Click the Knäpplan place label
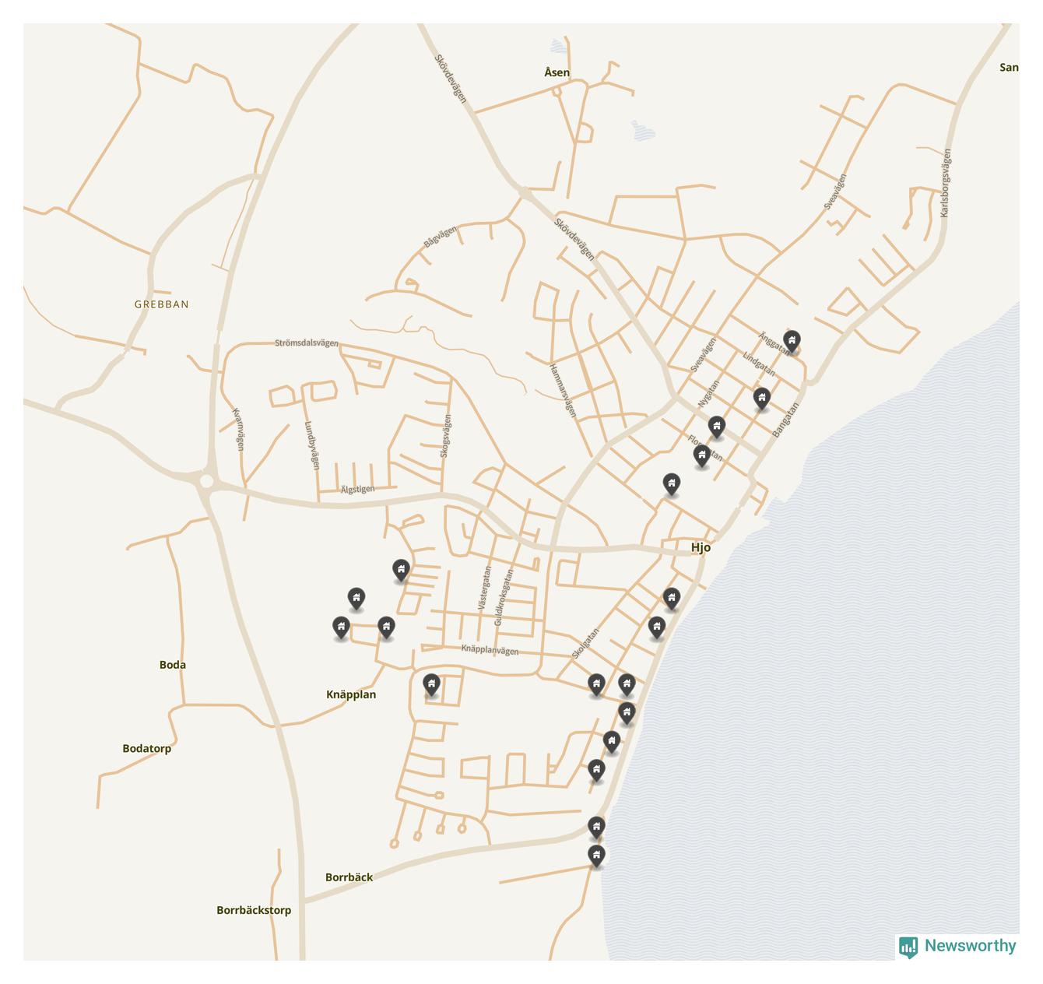Viewport: 1043px width, 984px height. coord(351,694)
